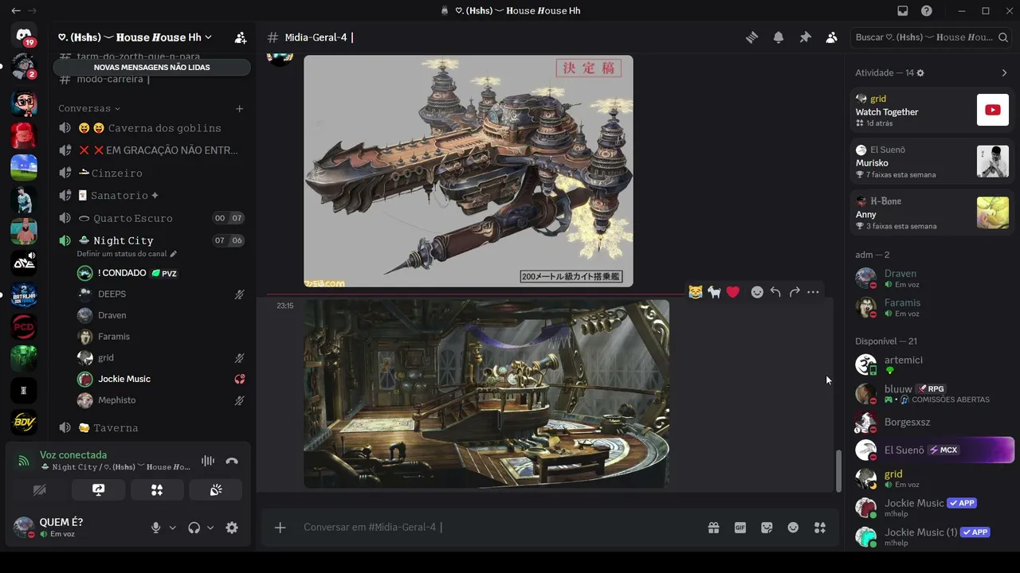
Task: Join the Taverna voice channel
Action: (151, 428)
